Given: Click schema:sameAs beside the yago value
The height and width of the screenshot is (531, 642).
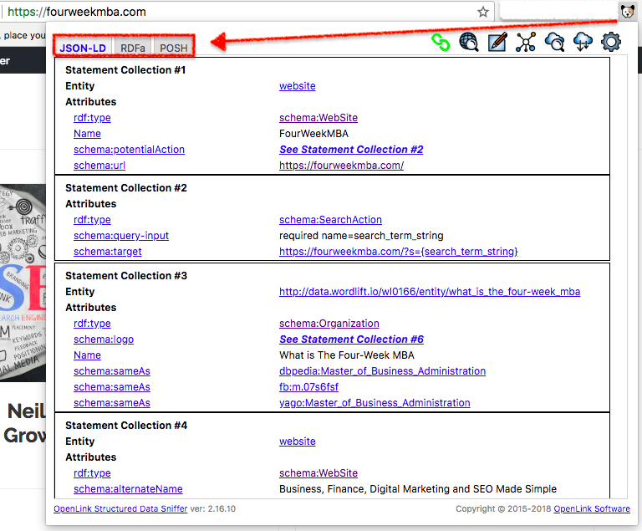Looking at the screenshot, I should click(x=112, y=403).
